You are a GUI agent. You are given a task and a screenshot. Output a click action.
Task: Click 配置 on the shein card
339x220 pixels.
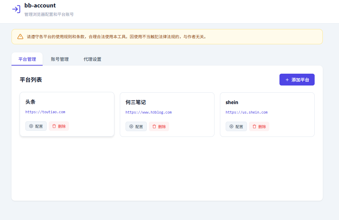pos(236,126)
